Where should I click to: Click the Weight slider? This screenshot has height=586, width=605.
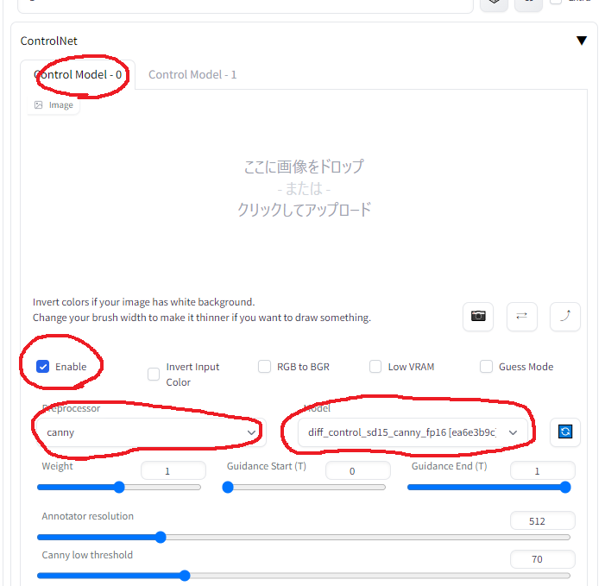pyautogui.click(x=119, y=488)
